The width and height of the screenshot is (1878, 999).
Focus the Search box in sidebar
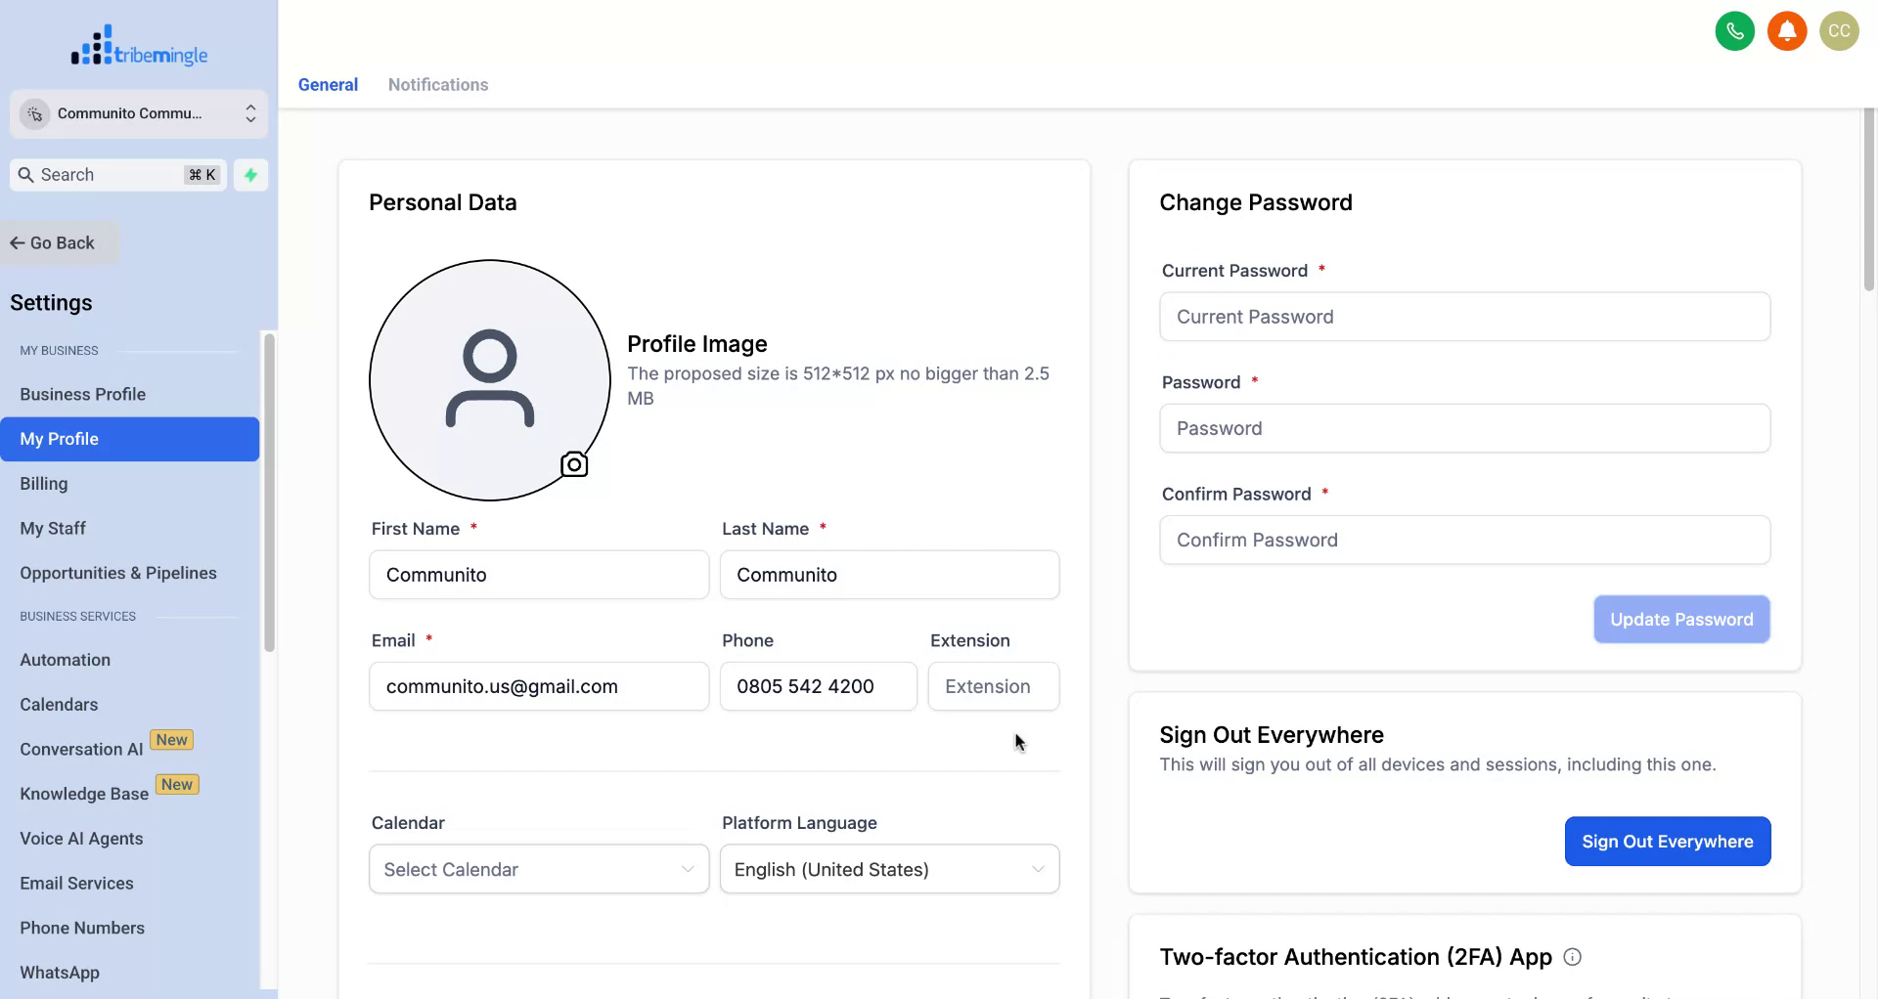[x=108, y=175]
